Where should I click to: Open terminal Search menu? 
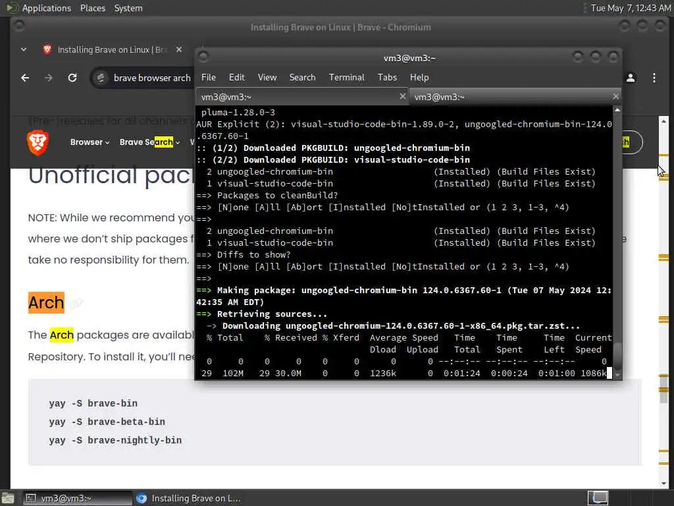[x=302, y=78]
